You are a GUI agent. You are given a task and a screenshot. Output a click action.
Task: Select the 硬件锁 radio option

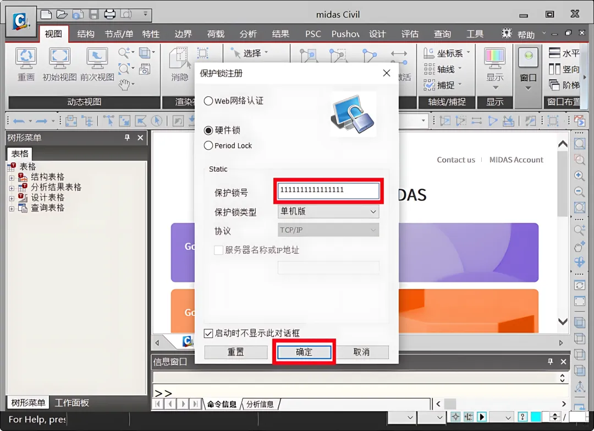(208, 130)
